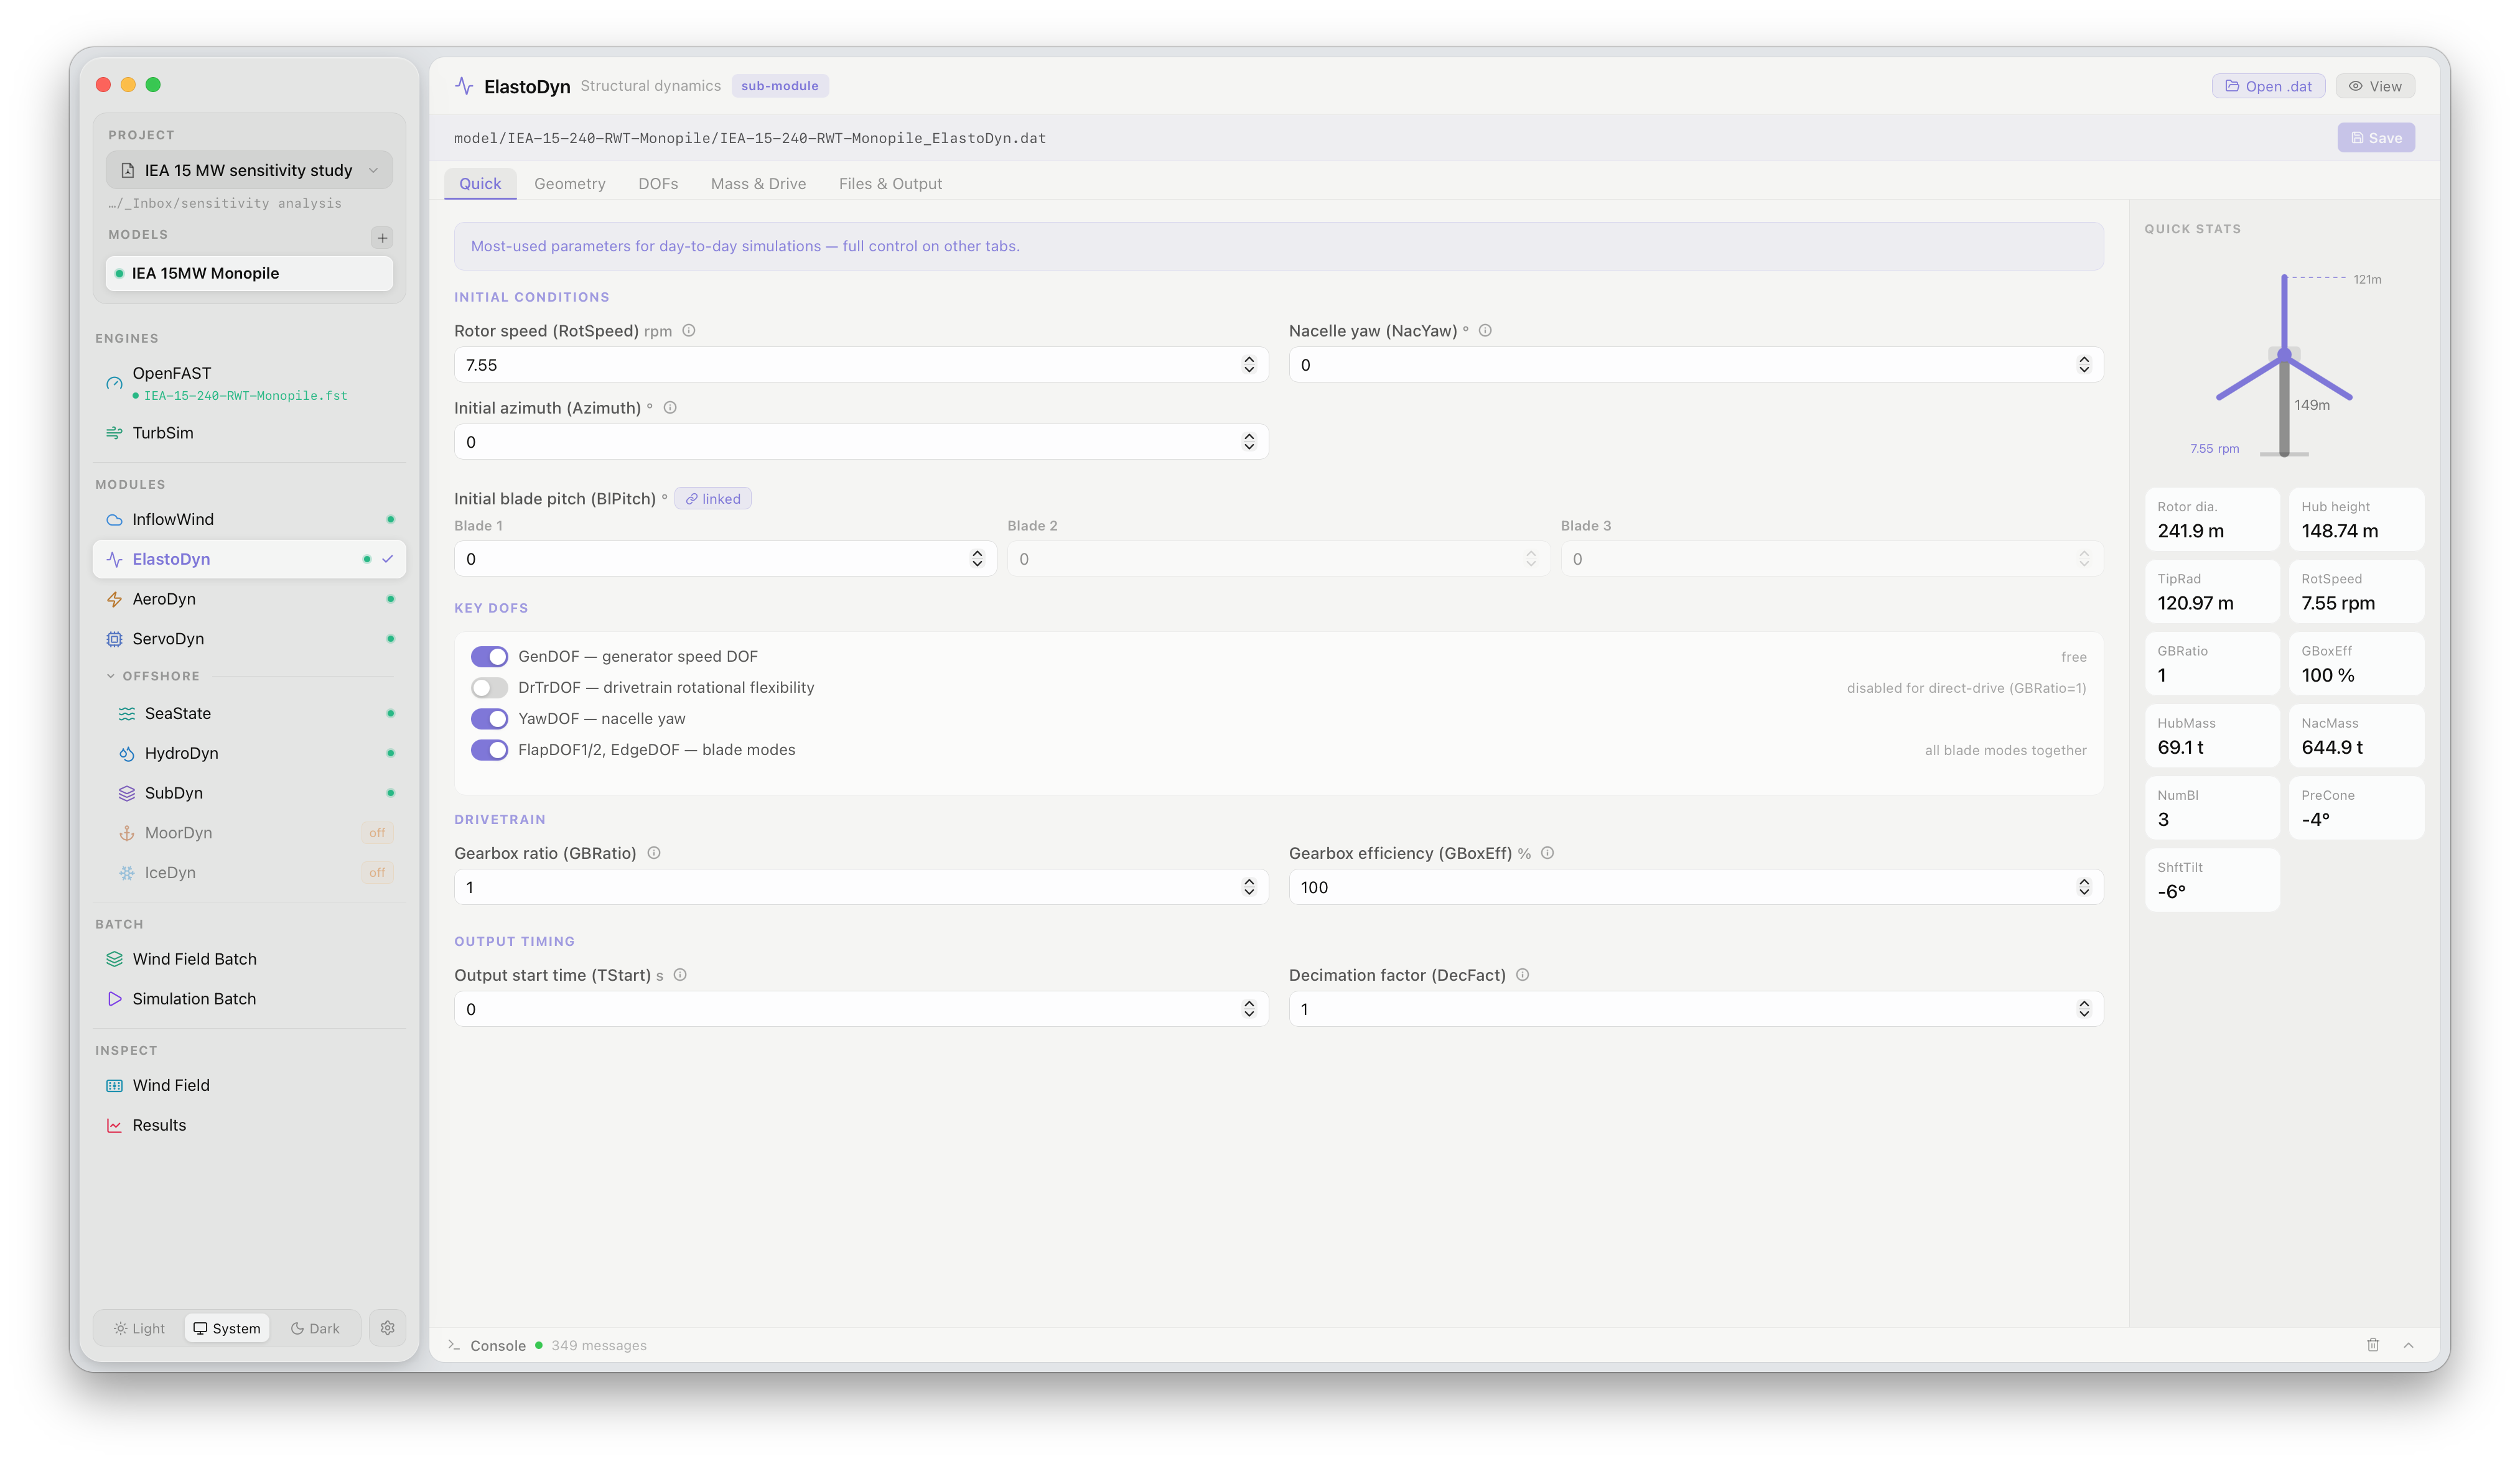Show info for Output start time
Image resolution: width=2520 pixels, height=1464 pixels.
click(680, 975)
